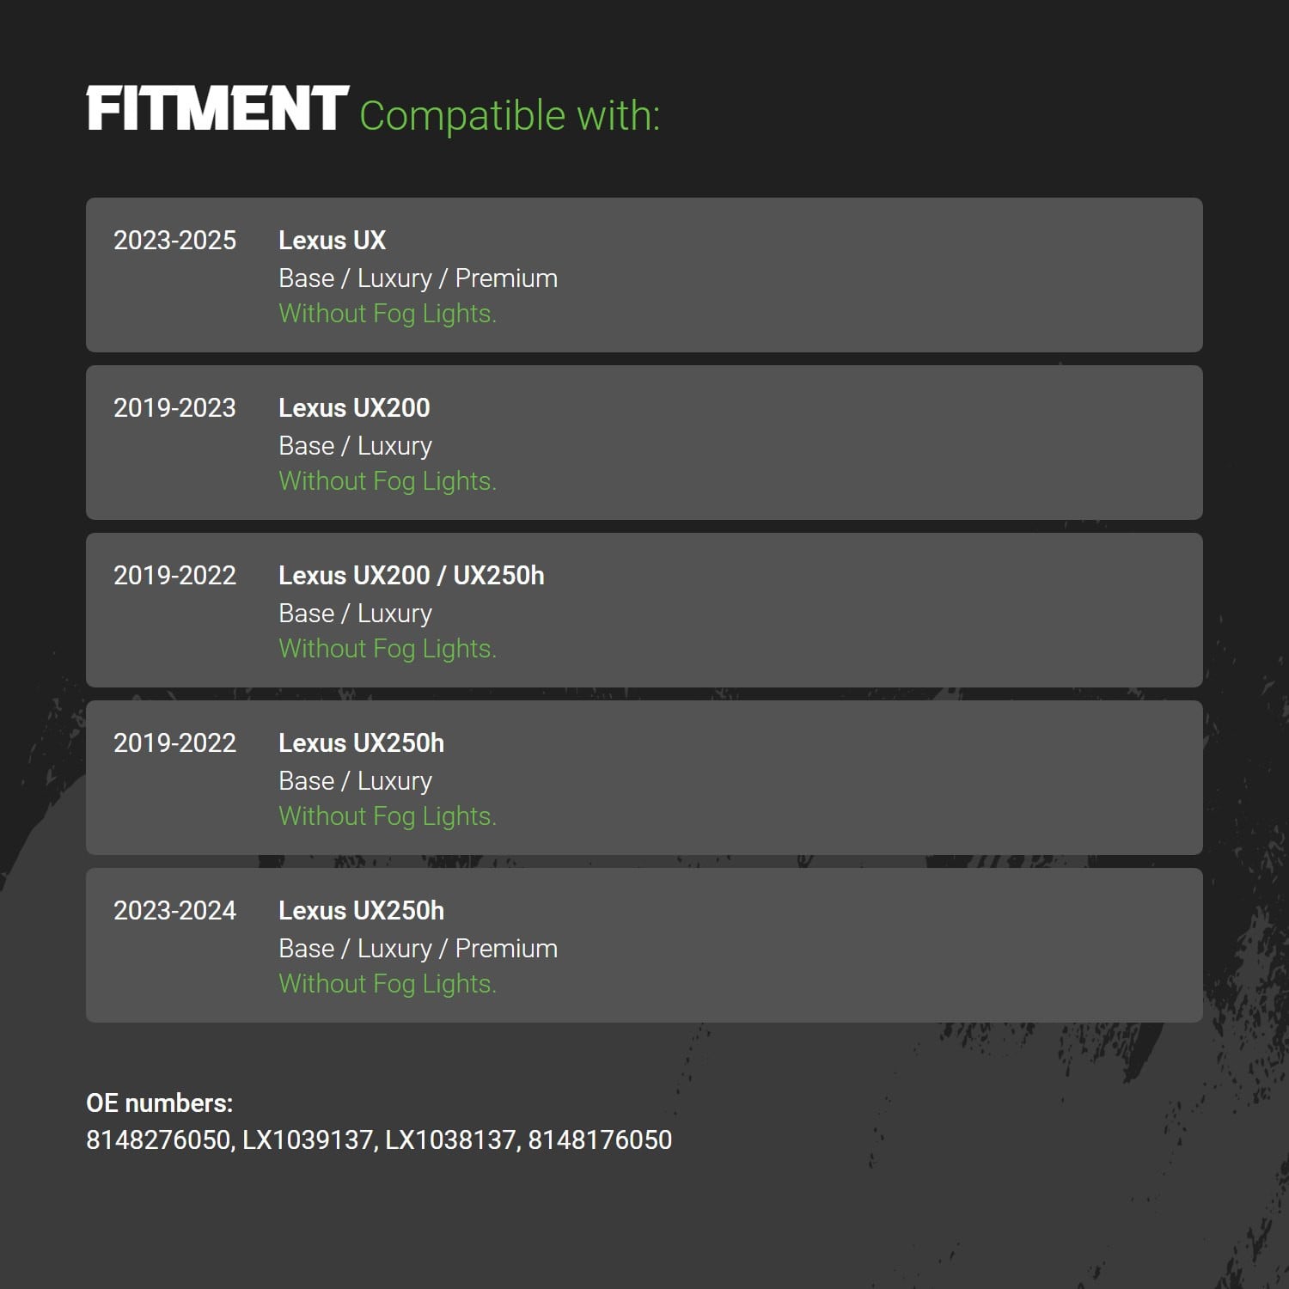Click 'Base / Luxury / Premium' under Lexus UX
This screenshot has width=1289, height=1289.
tap(418, 278)
